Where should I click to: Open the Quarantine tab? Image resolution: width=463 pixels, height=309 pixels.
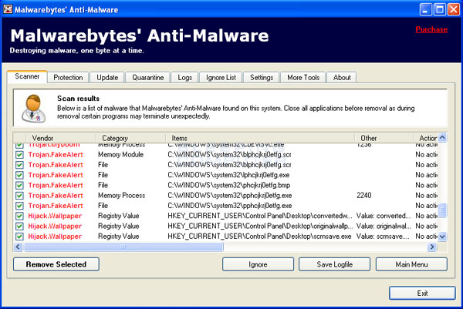click(147, 78)
